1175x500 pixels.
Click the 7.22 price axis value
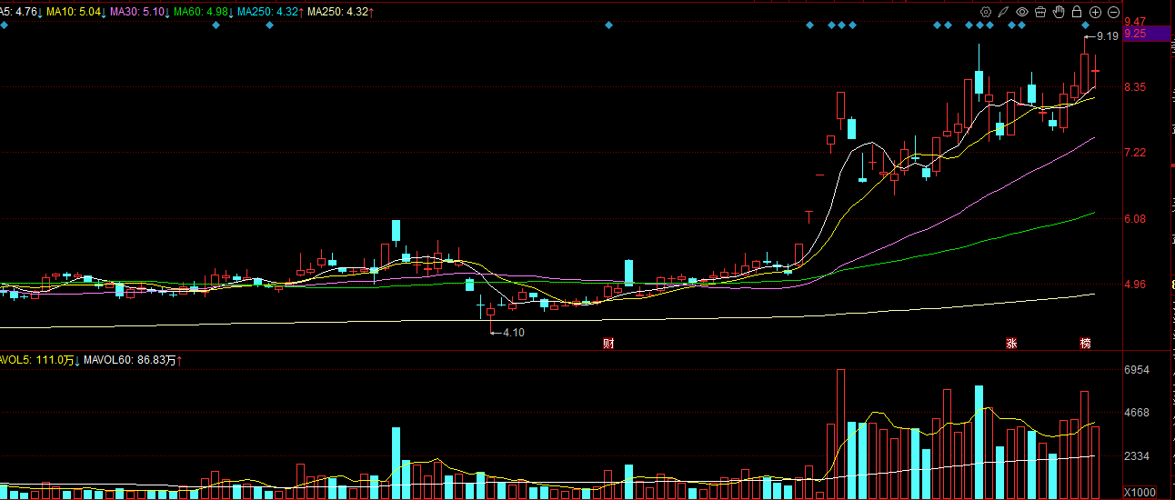click(1135, 153)
